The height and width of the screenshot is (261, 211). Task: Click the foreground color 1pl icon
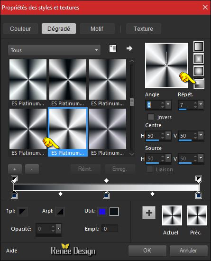pos(23,211)
